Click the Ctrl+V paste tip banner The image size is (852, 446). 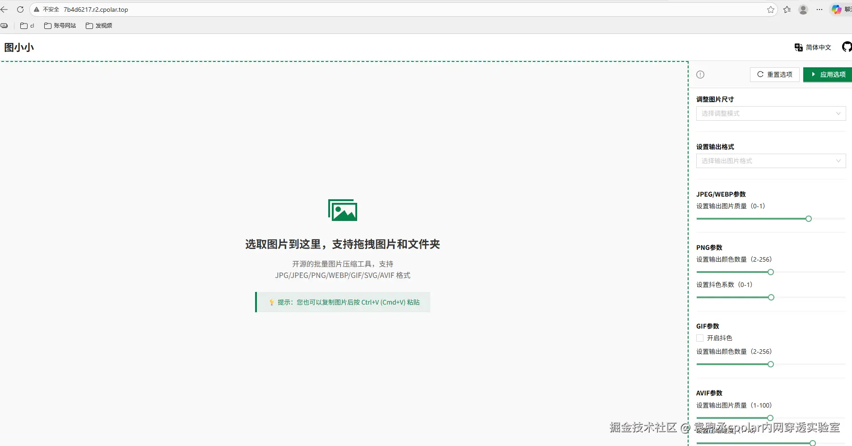pos(343,302)
